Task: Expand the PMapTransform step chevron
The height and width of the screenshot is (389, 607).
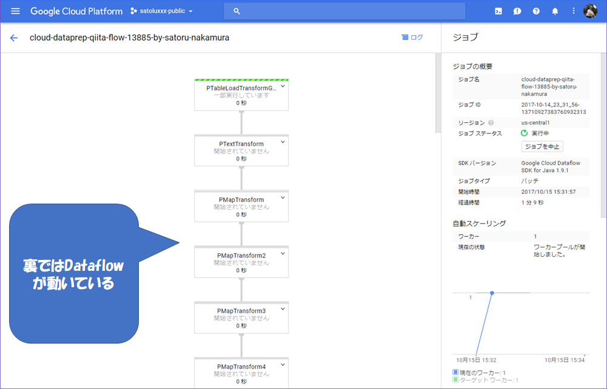Action: 283,198
